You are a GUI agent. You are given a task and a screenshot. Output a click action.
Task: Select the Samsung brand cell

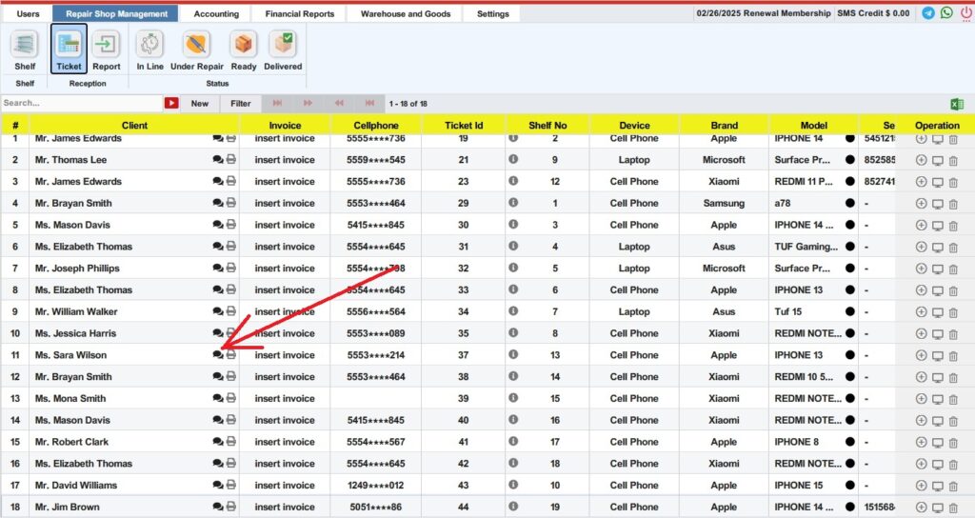(724, 204)
